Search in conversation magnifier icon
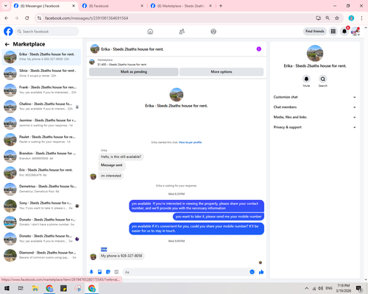 [323, 79]
